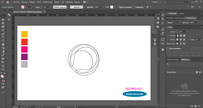Image resolution: width=203 pixels, height=108 pixels.
Task: Open the Ventana menu
Action: (x=69, y=2)
